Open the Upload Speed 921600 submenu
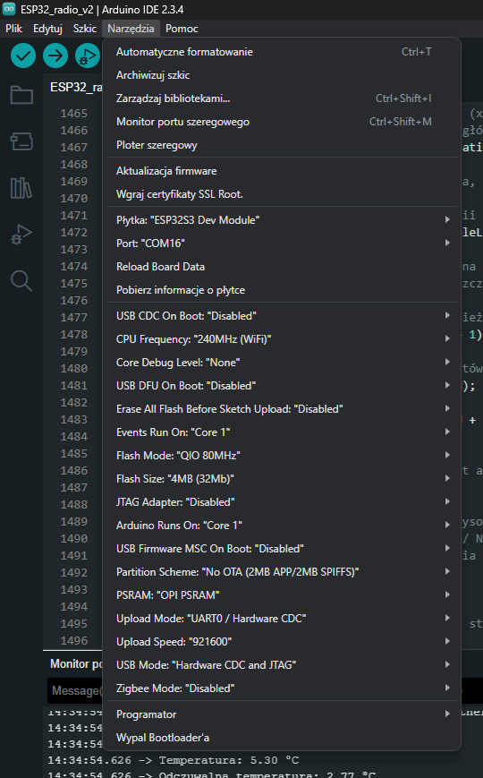Screen dimensions: 483x778 coord(282,642)
